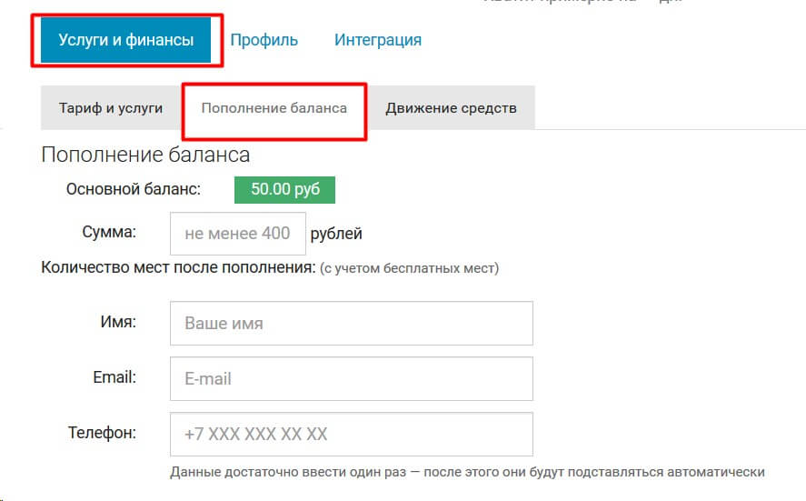Click the hint note below the phone field
Image resolution: width=806 pixels, height=501 pixels.
coord(467,472)
